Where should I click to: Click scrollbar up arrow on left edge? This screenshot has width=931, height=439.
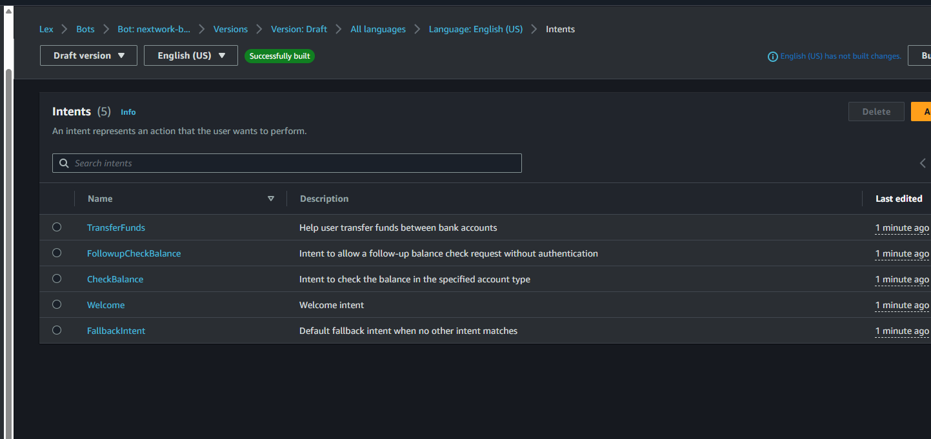point(8,12)
